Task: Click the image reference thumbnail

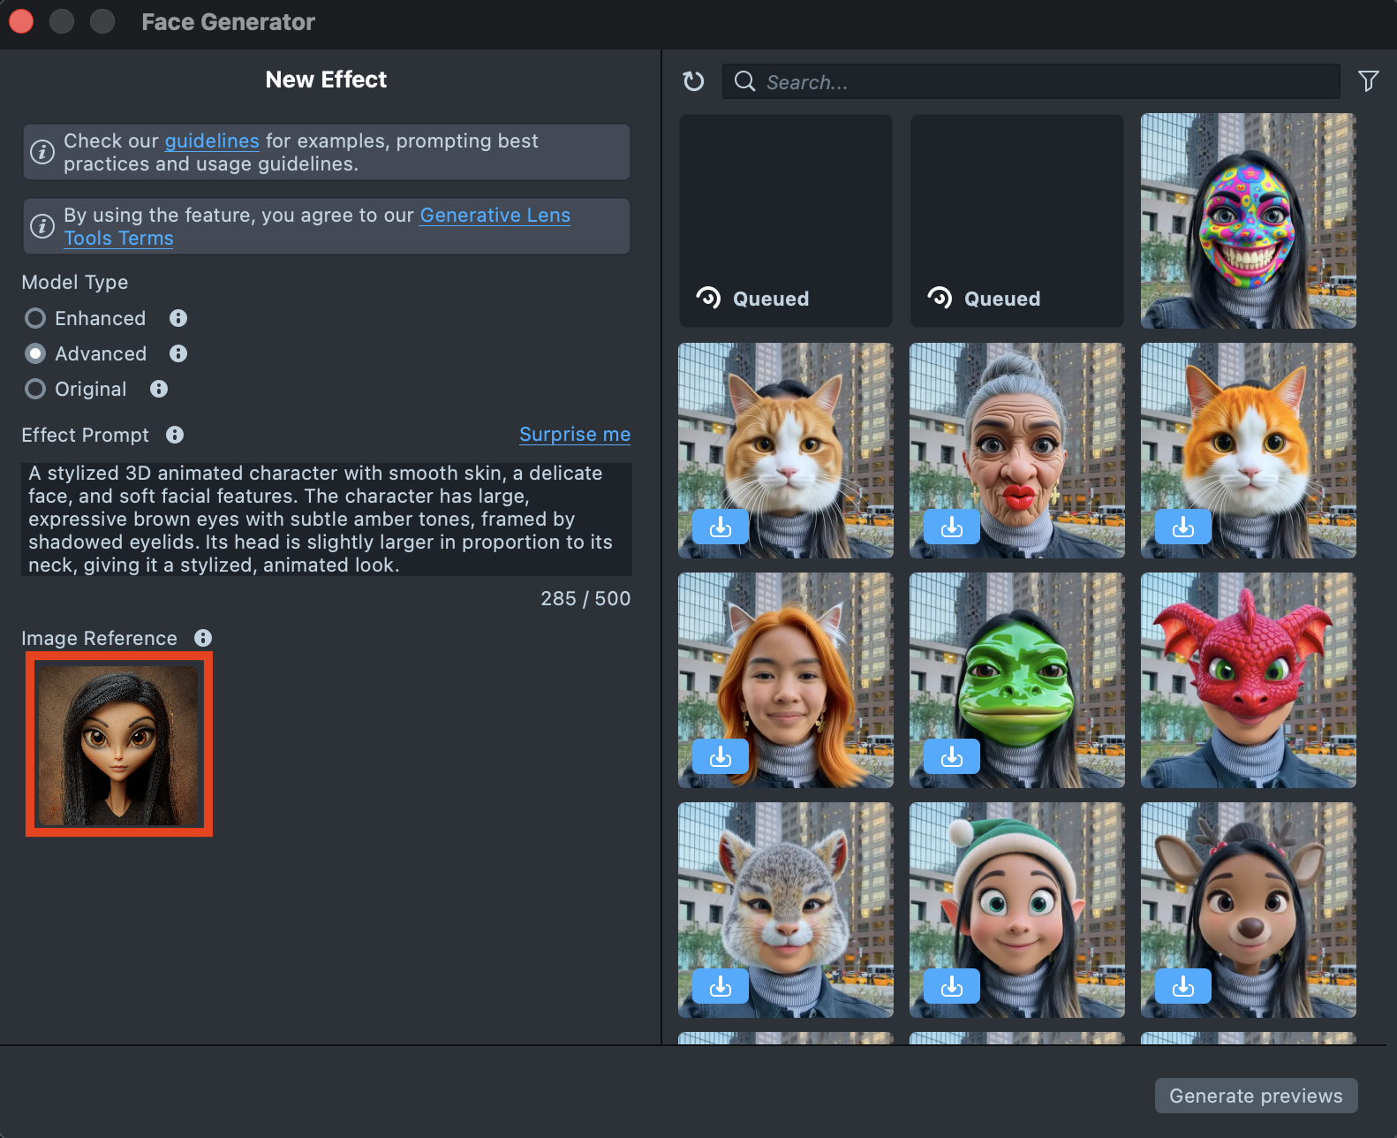Action: pos(119,745)
